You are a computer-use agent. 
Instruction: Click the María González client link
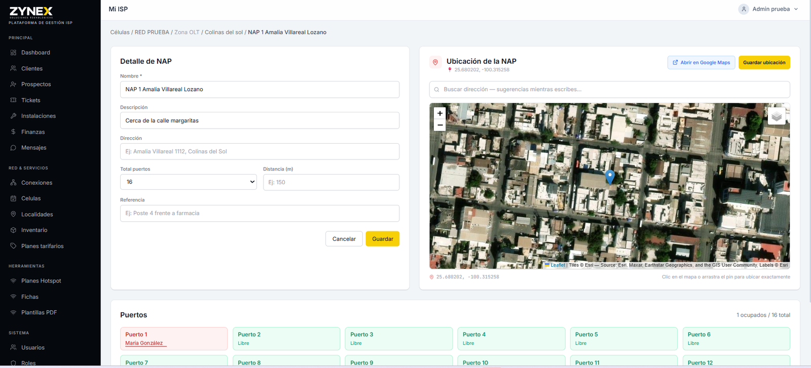click(144, 343)
